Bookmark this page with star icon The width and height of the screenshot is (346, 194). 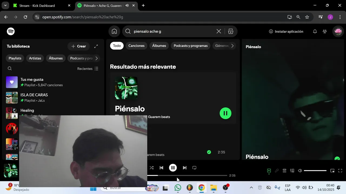click(307, 17)
